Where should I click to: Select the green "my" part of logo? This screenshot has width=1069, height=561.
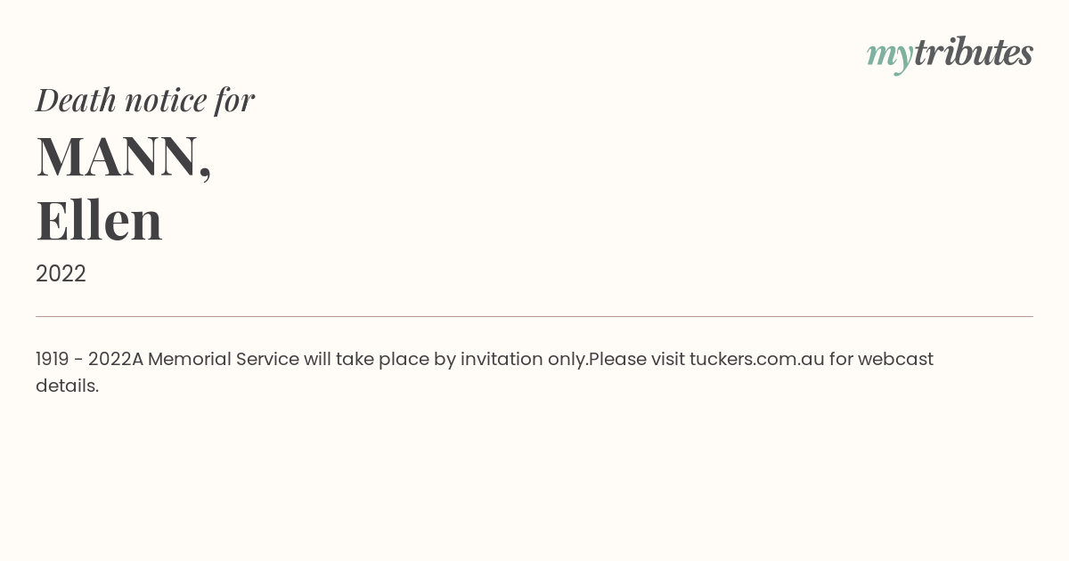[x=890, y=57]
